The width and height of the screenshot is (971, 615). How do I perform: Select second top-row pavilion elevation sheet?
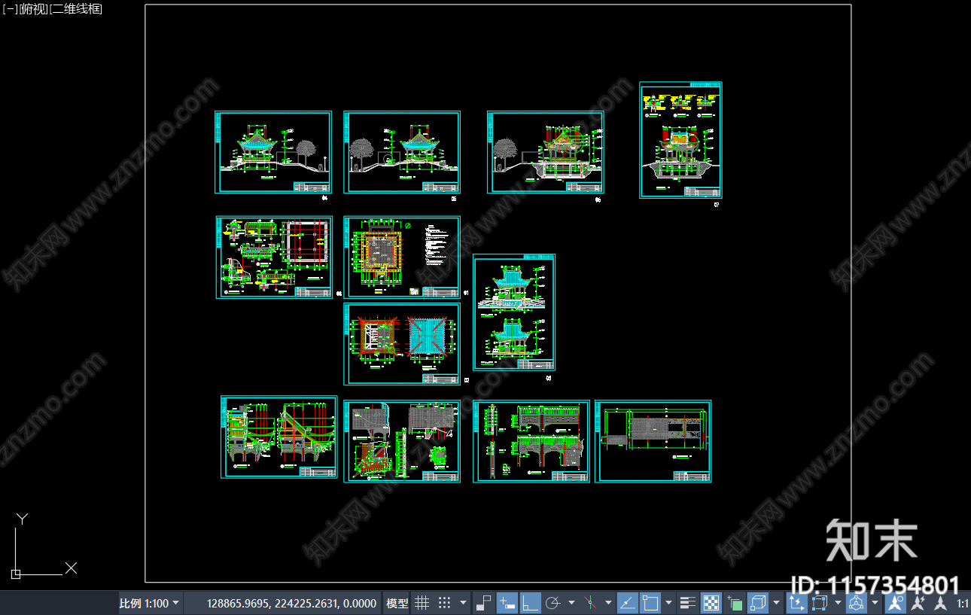tap(402, 152)
